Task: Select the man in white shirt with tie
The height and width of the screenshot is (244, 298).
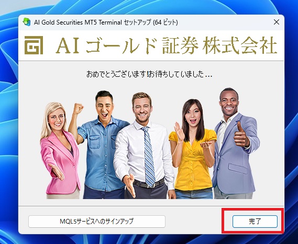Action: (x=142, y=146)
